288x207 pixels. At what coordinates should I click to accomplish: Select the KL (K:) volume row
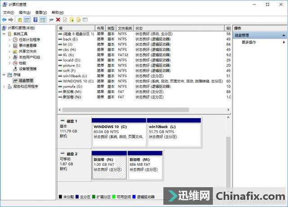[x=144, y=55]
